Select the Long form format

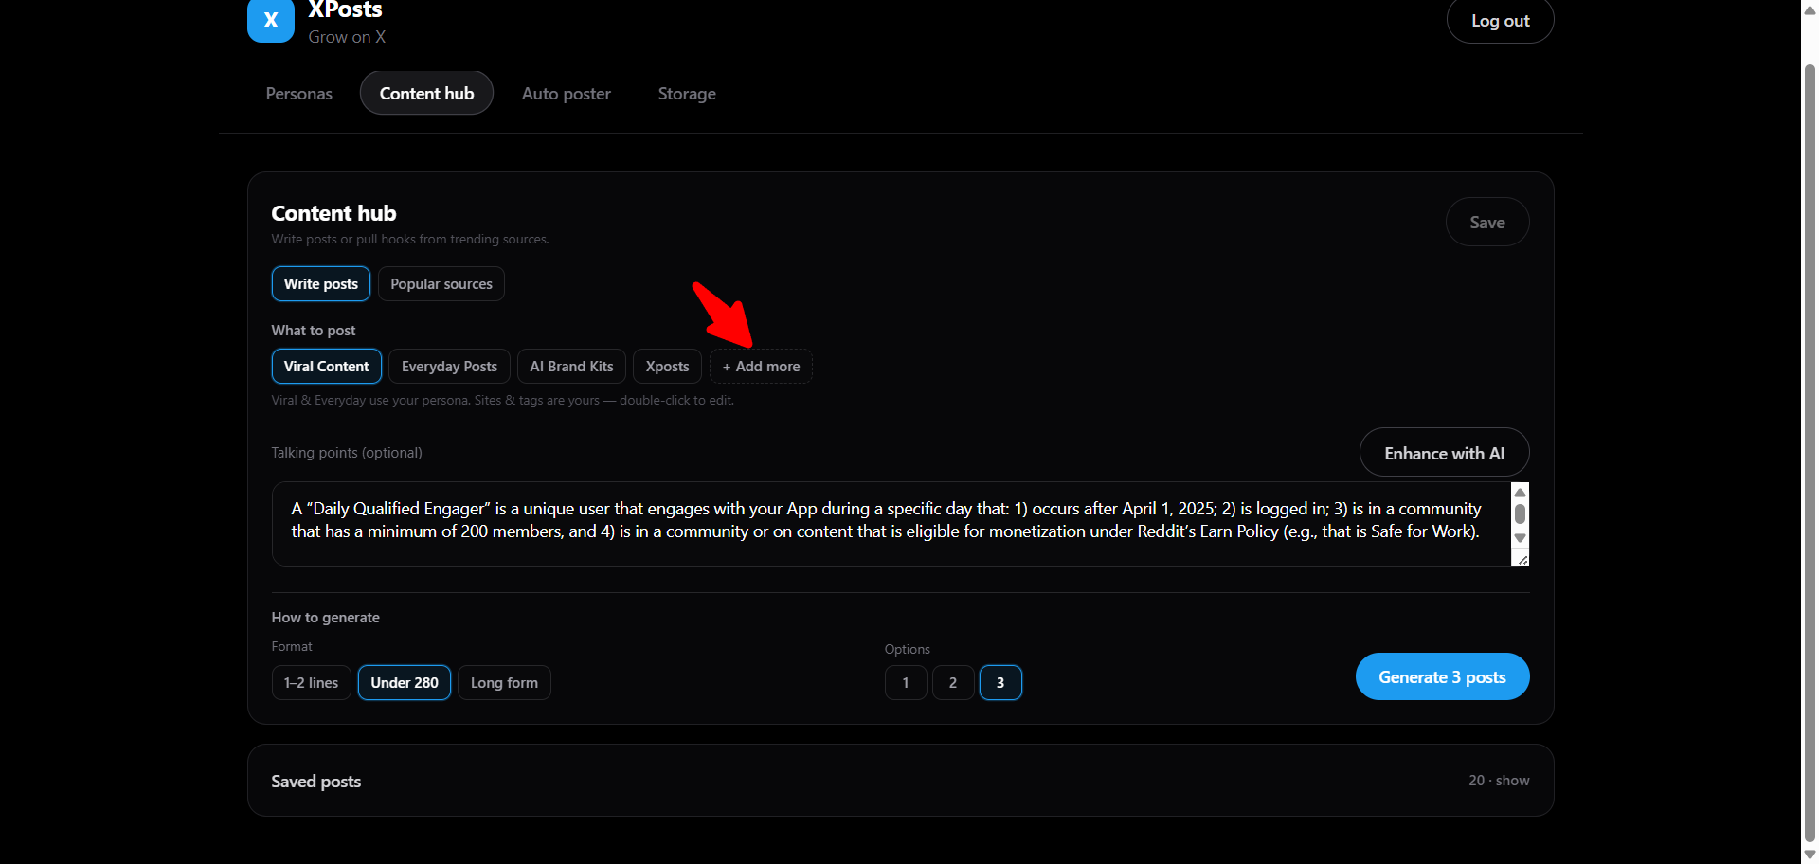pyautogui.click(x=504, y=683)
